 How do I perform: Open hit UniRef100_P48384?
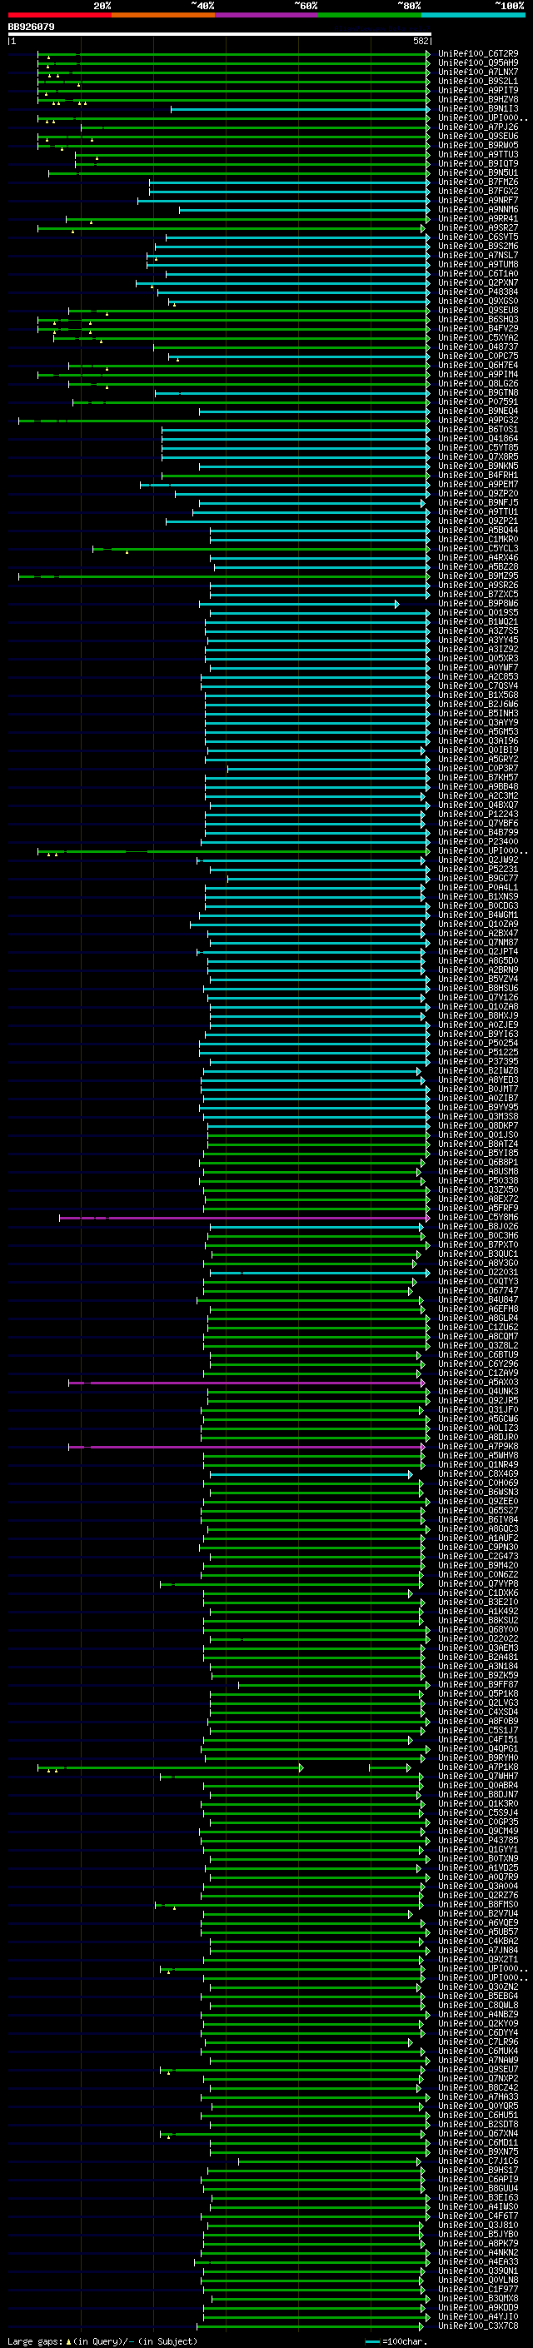478,292
